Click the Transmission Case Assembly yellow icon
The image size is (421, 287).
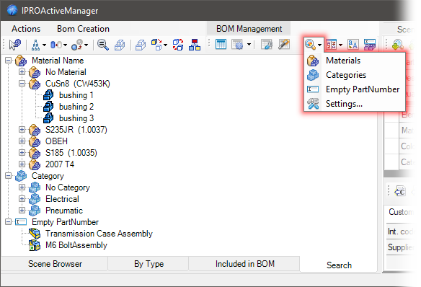(x=35, y=234)
